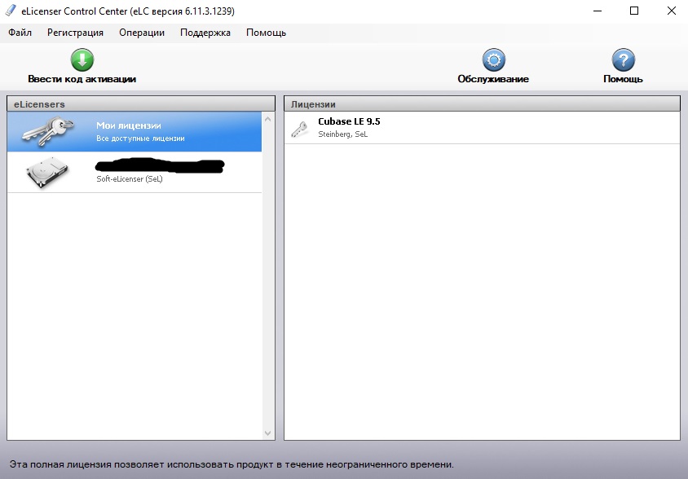Open the Помощь menu in menu bar
This screenshot has height=479, width=688.
click(x=266, y=33)
